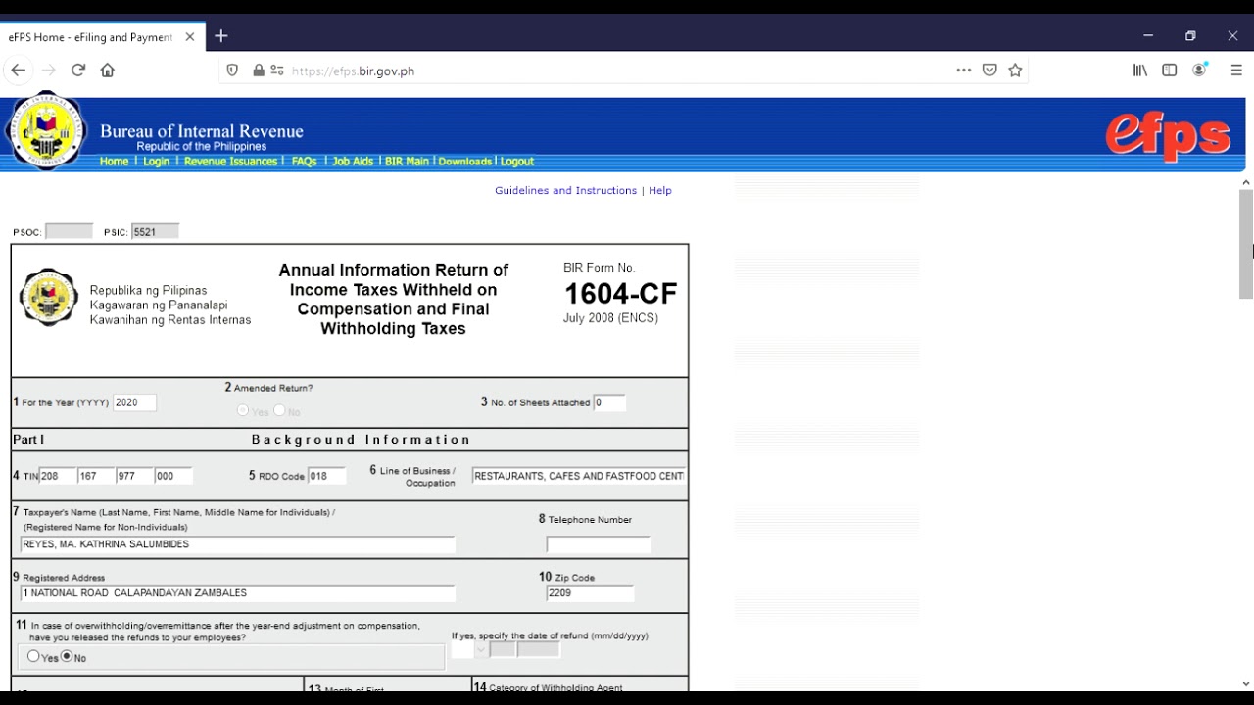Screen dimensions: 1254x705
Task: Click the Line of Business field
Action: [579, 476]
